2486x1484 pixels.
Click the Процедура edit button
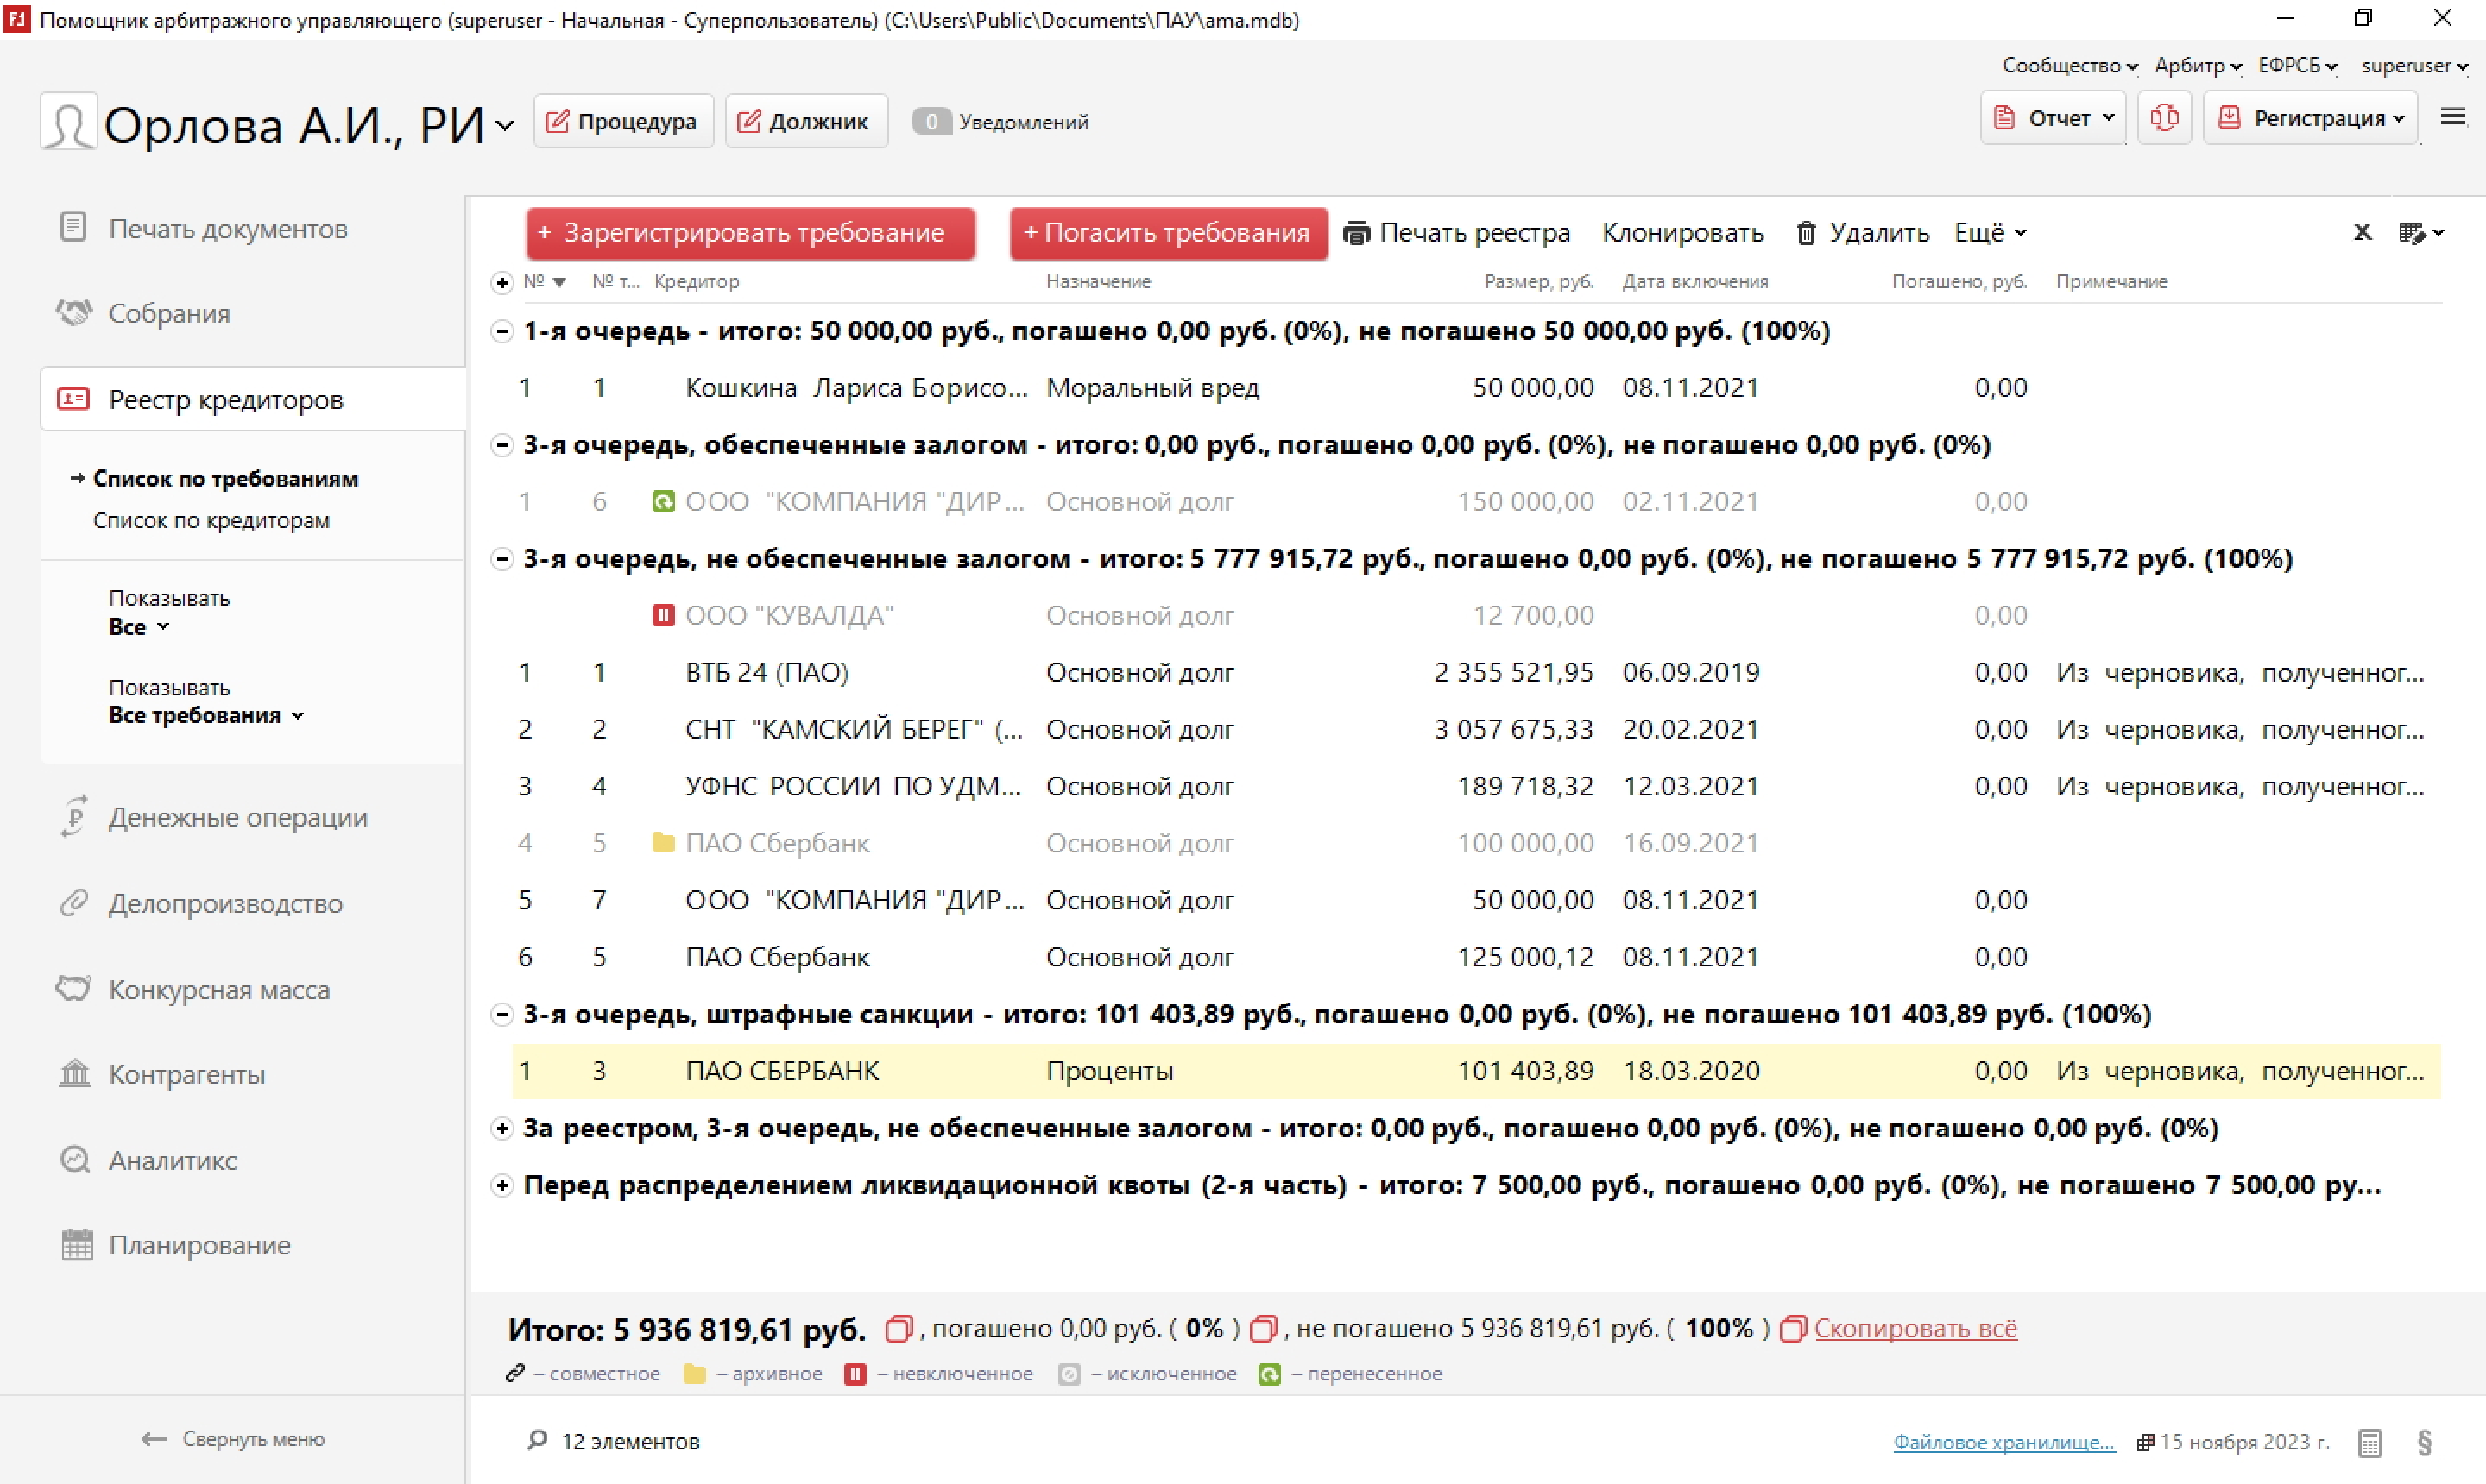pyautogui.click(x=623, y=121)
